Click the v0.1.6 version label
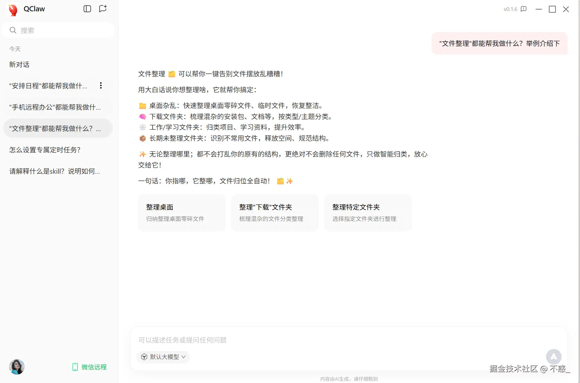This screenshot has height=383, width=580. coord(510,9)
